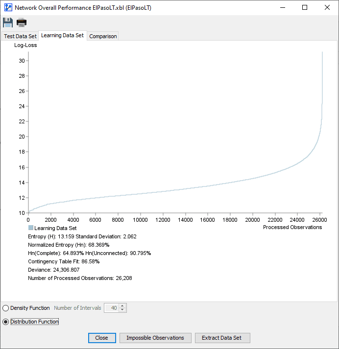Click the Close button
Screen dimensions: 339x349
102,338
